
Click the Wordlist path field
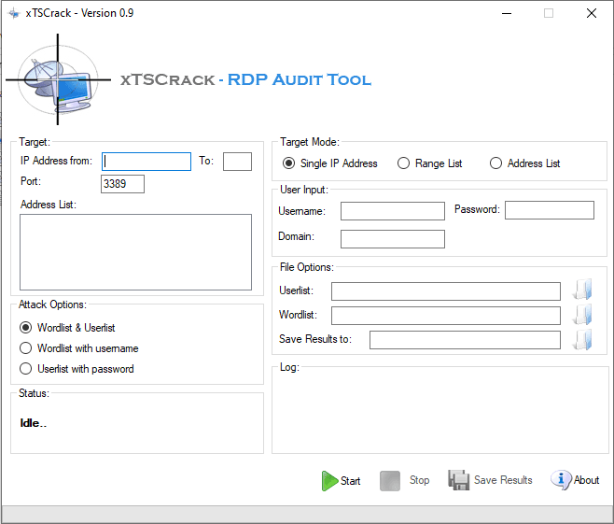click(x=446, y=316)
